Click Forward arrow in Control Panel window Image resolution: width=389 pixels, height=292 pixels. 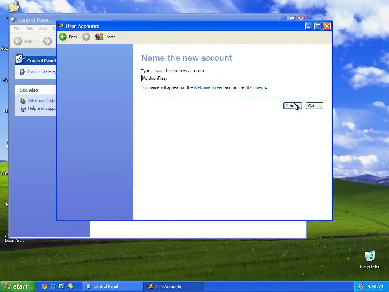[47, 41]
